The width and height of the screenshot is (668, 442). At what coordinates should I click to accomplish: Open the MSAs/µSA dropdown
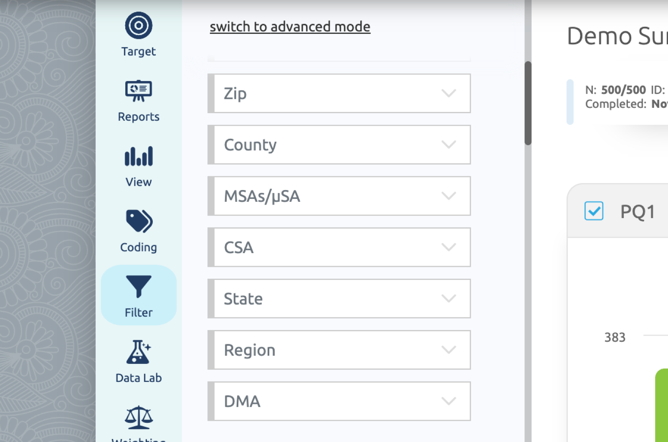339,196
